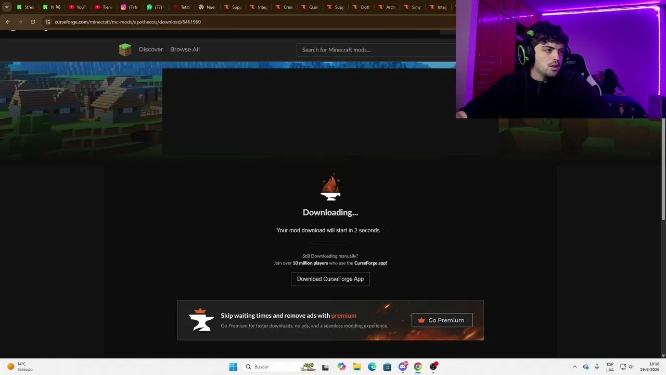Open network settings tray icon
Screen dimensions: 666x375
click(x=623, y=367)
